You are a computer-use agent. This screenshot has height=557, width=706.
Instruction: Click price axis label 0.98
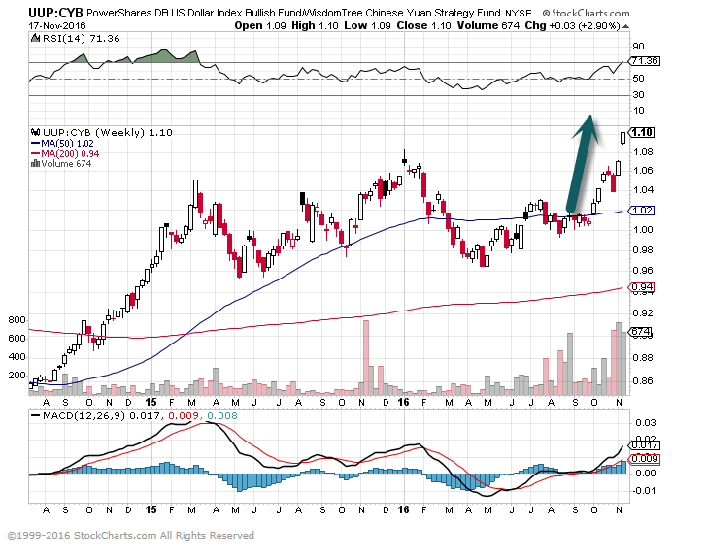[643, 249]
